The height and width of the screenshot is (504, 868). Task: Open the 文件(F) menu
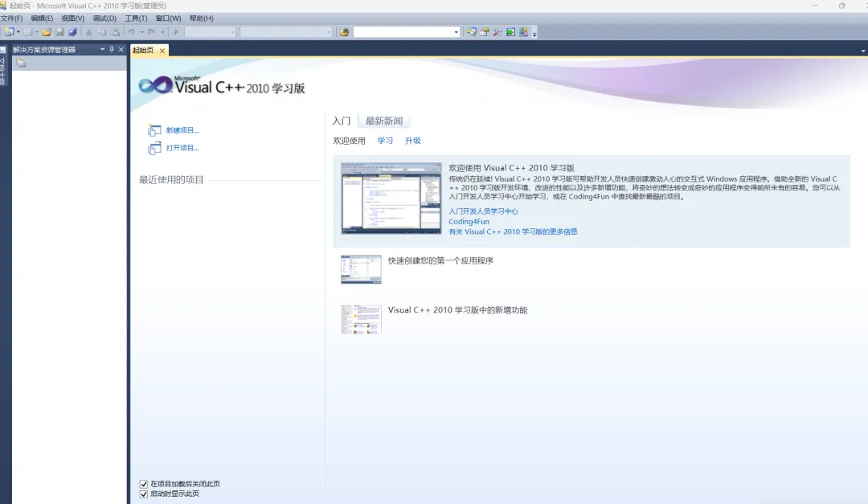point(11,18)
